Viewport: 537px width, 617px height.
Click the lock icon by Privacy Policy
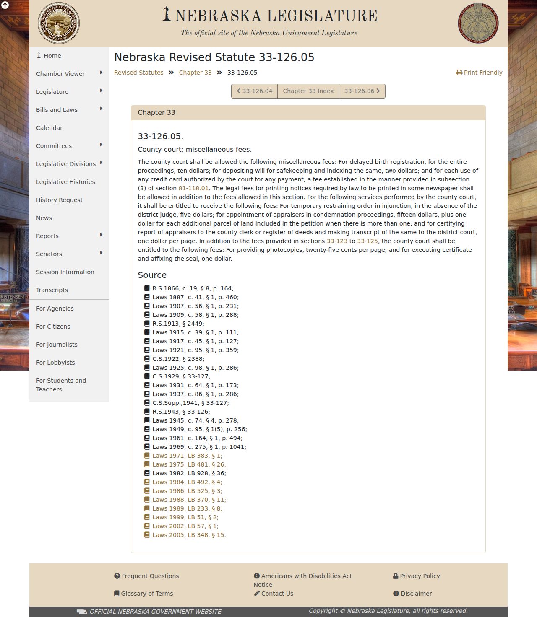(x=396, y=576)
